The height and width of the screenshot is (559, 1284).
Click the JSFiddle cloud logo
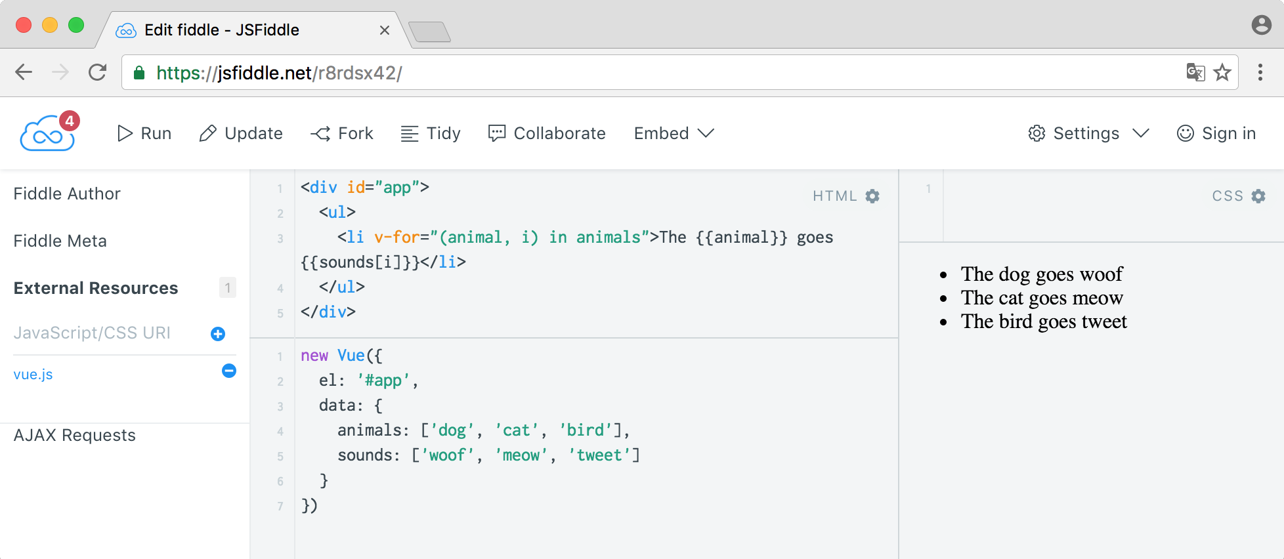tap(47, 133)
